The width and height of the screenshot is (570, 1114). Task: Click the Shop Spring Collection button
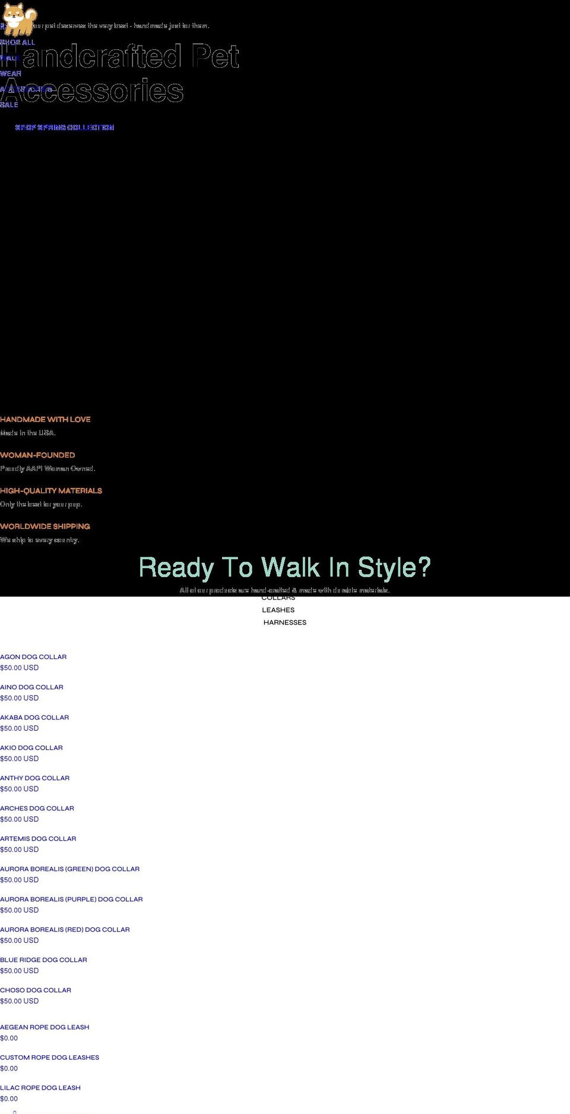(65, 128)
